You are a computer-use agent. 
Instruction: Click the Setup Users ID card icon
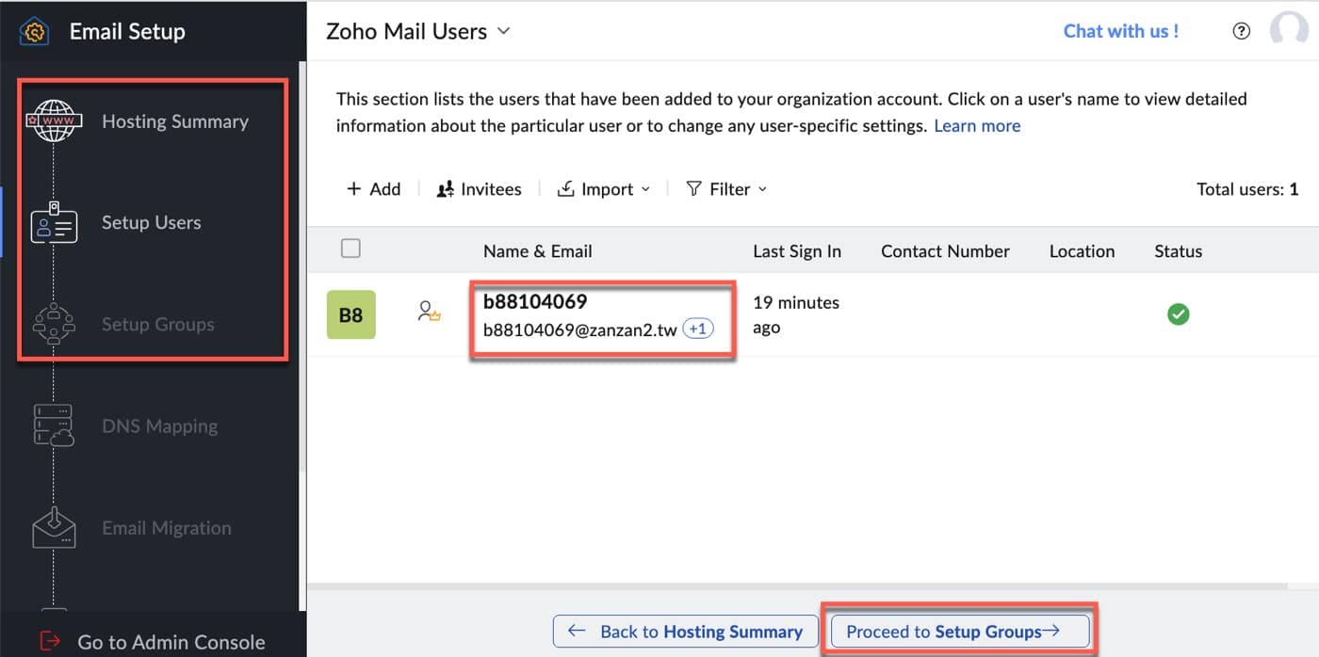tap(54, 222)
